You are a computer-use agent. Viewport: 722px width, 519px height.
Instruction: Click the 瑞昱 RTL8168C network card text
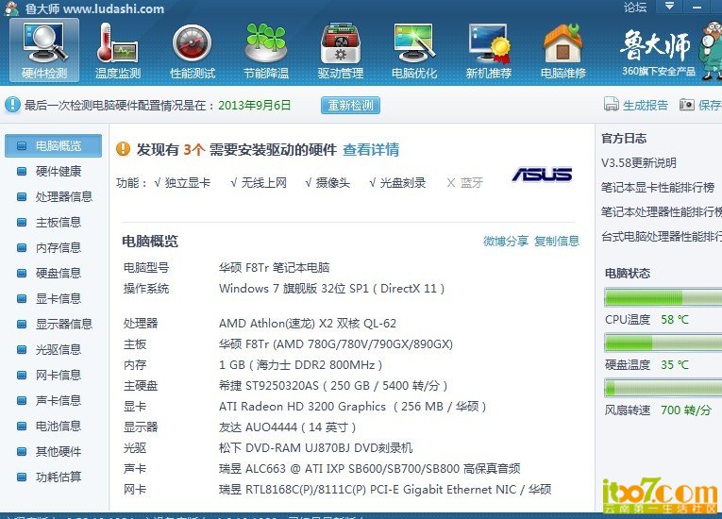385,490
